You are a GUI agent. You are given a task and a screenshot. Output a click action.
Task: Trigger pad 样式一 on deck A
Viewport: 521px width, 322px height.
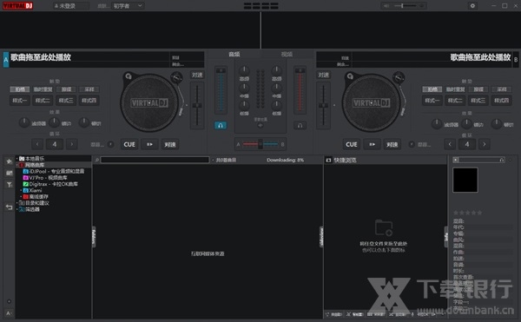tap(20, 101)
